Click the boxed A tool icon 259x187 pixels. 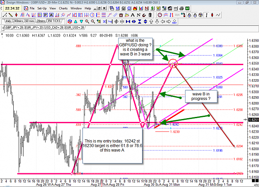pyautogui.click(x=51, y=15)
